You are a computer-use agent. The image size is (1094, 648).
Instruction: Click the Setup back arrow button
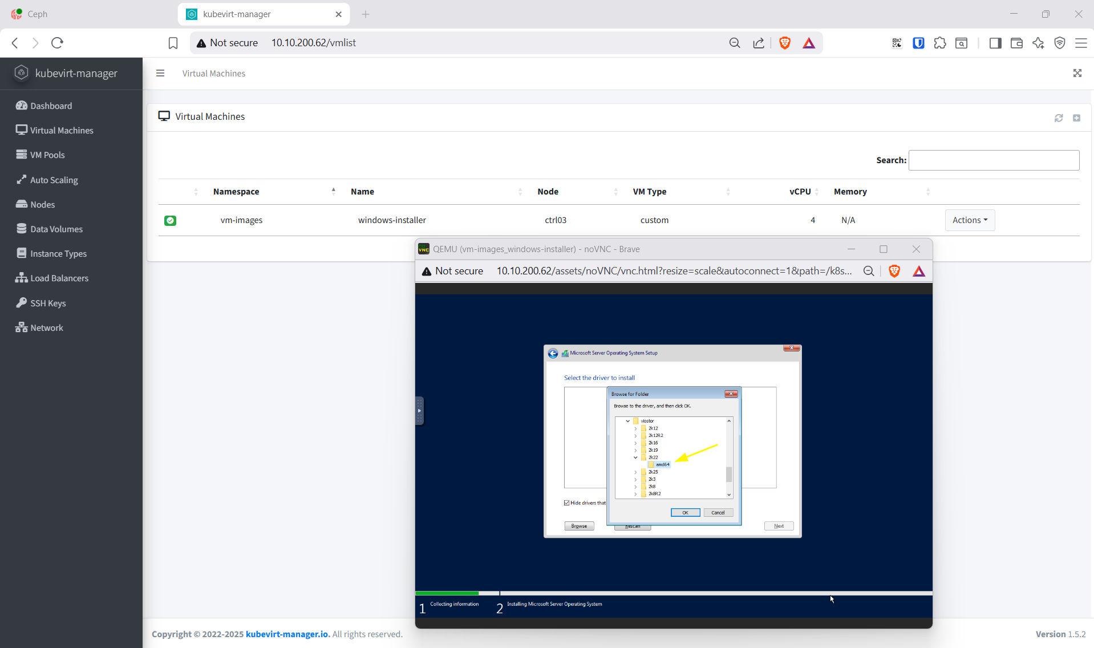[553, 353]
